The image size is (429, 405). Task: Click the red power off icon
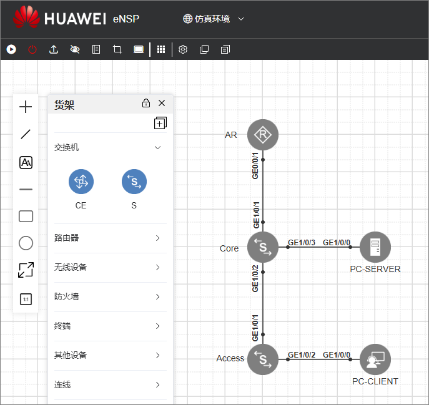(32, 49)
